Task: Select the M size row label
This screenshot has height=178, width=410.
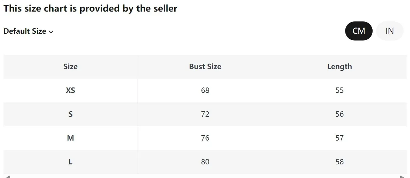Action: point(70,138)
